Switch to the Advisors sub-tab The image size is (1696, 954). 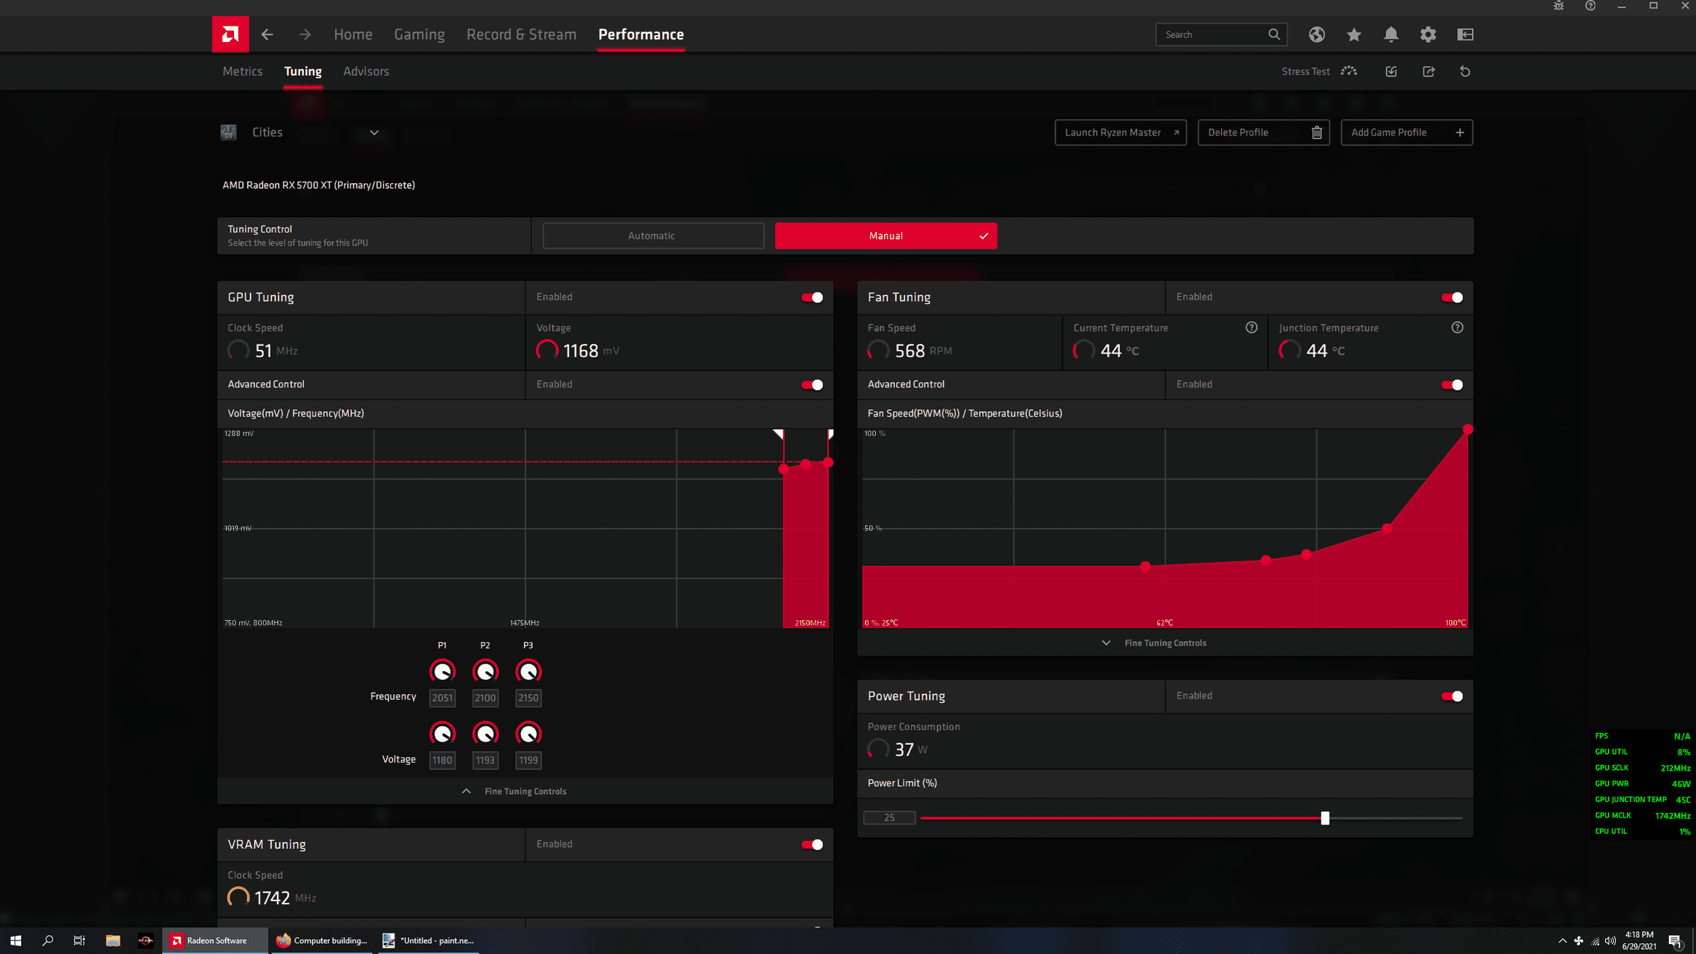coord(366,71)
